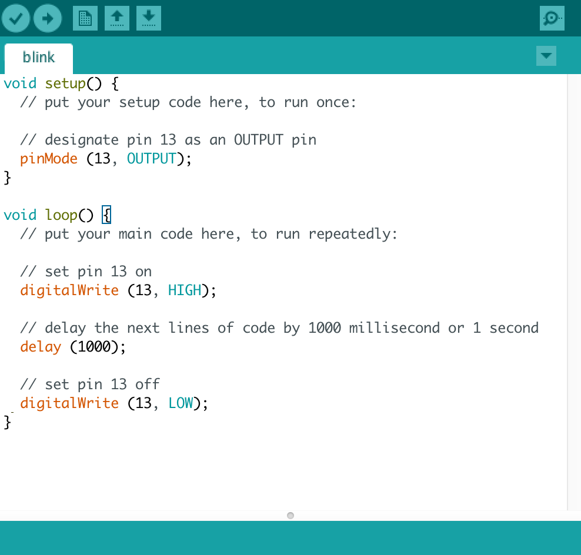Click the highlighted opening brace after loop()
This screenshot has height=555, width=581.
point(106,215)
